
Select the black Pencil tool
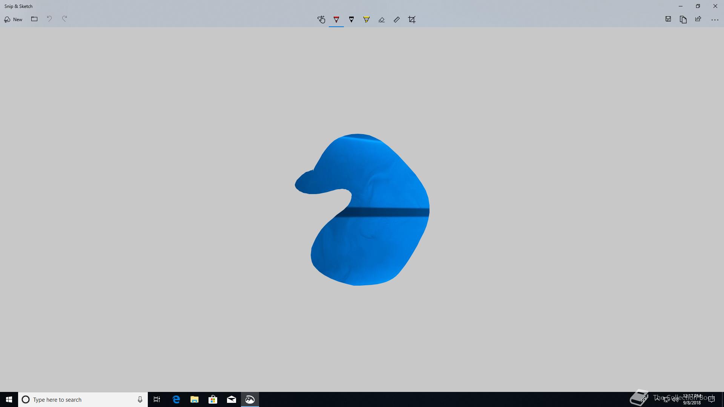pyautogui.click(x=351, y=20)
